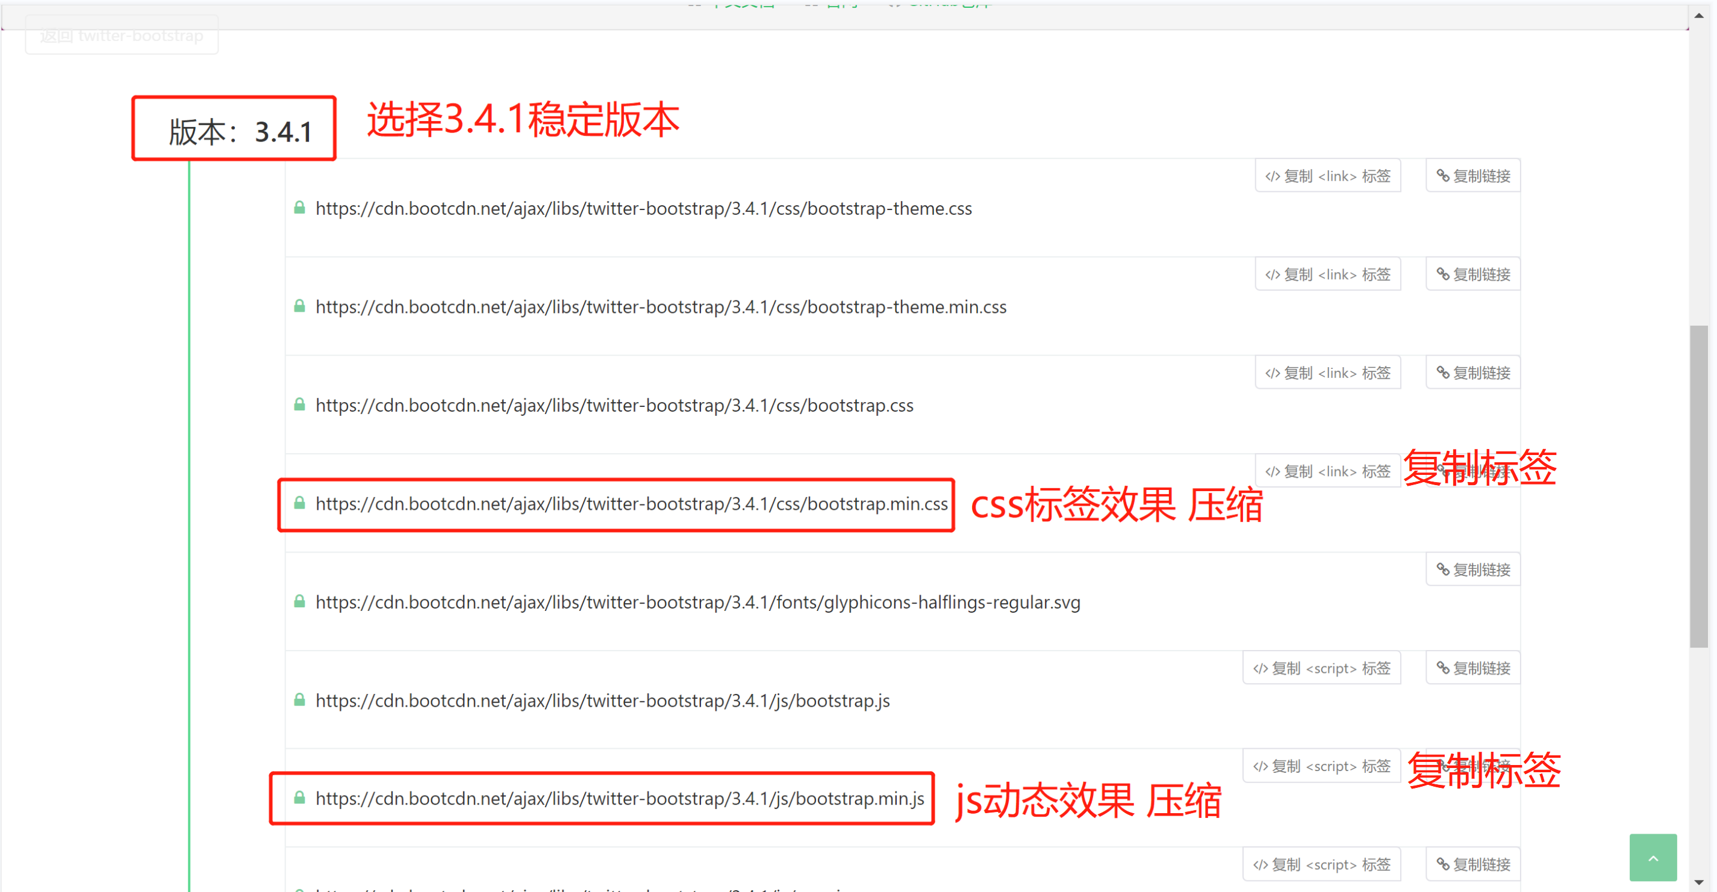Viewport: 1717px width, 892px height.
Task: Click lock icon beside glyphicons-halflings-regular.svg URL
Action: [x=300, y=601]
